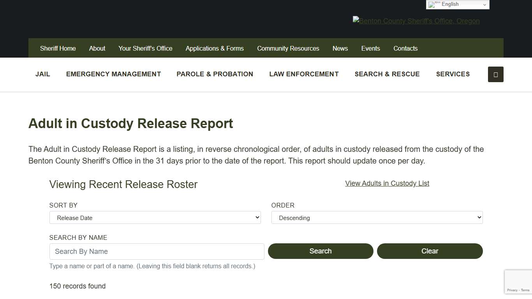Open Applications & Forms menu
This screenshot has height=299, width=532.
[215, 48]
